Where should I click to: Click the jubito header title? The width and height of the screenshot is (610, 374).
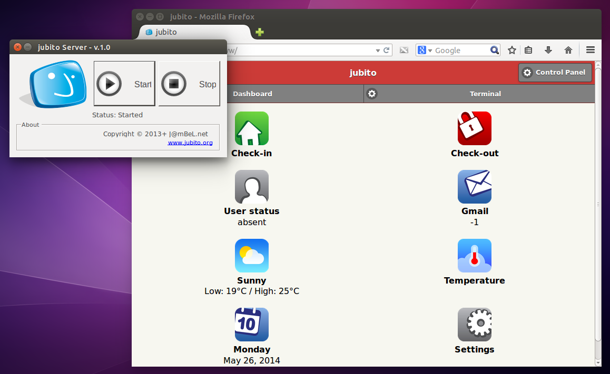[x=362, y=73]
